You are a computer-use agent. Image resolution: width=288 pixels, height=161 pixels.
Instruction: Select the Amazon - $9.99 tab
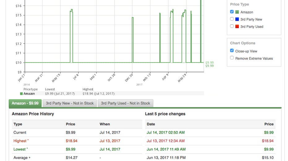pos(25,103)
